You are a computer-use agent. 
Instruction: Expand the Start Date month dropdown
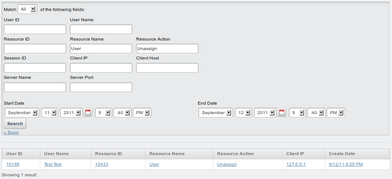coord(22,113)
